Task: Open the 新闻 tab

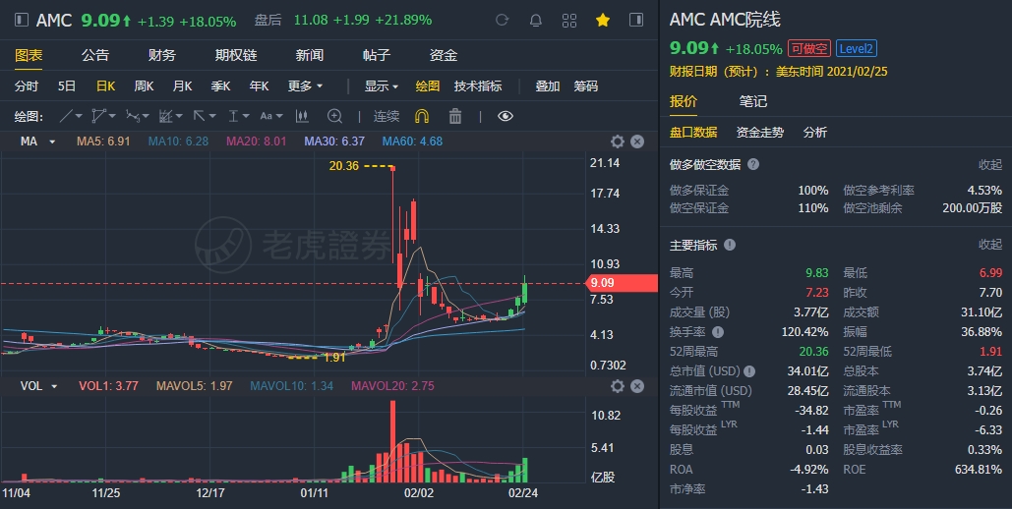Action: point(310,55)
